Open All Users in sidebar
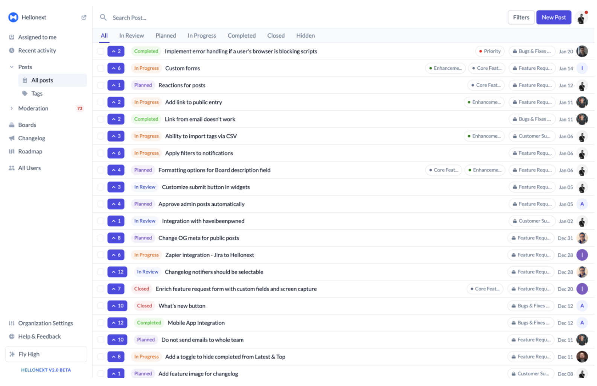The width and height of the screenshot is (597, 386). coord(29,168)
